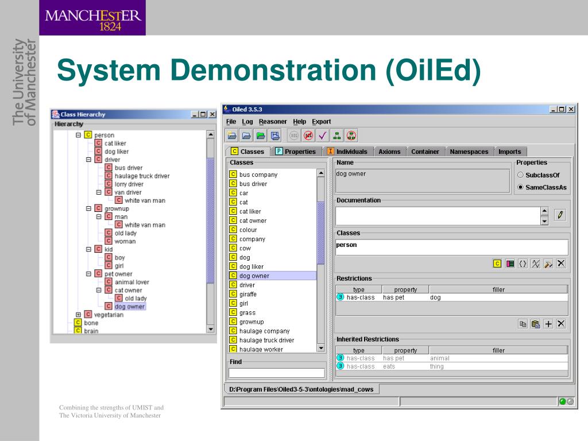Switch to the Namespaces tab
The width and height of the screenshot is (588, 441).
click(469, 152)
